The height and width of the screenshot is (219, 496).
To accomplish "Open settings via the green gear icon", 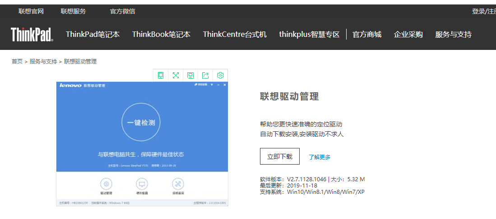I will click(x=220, y=75).
